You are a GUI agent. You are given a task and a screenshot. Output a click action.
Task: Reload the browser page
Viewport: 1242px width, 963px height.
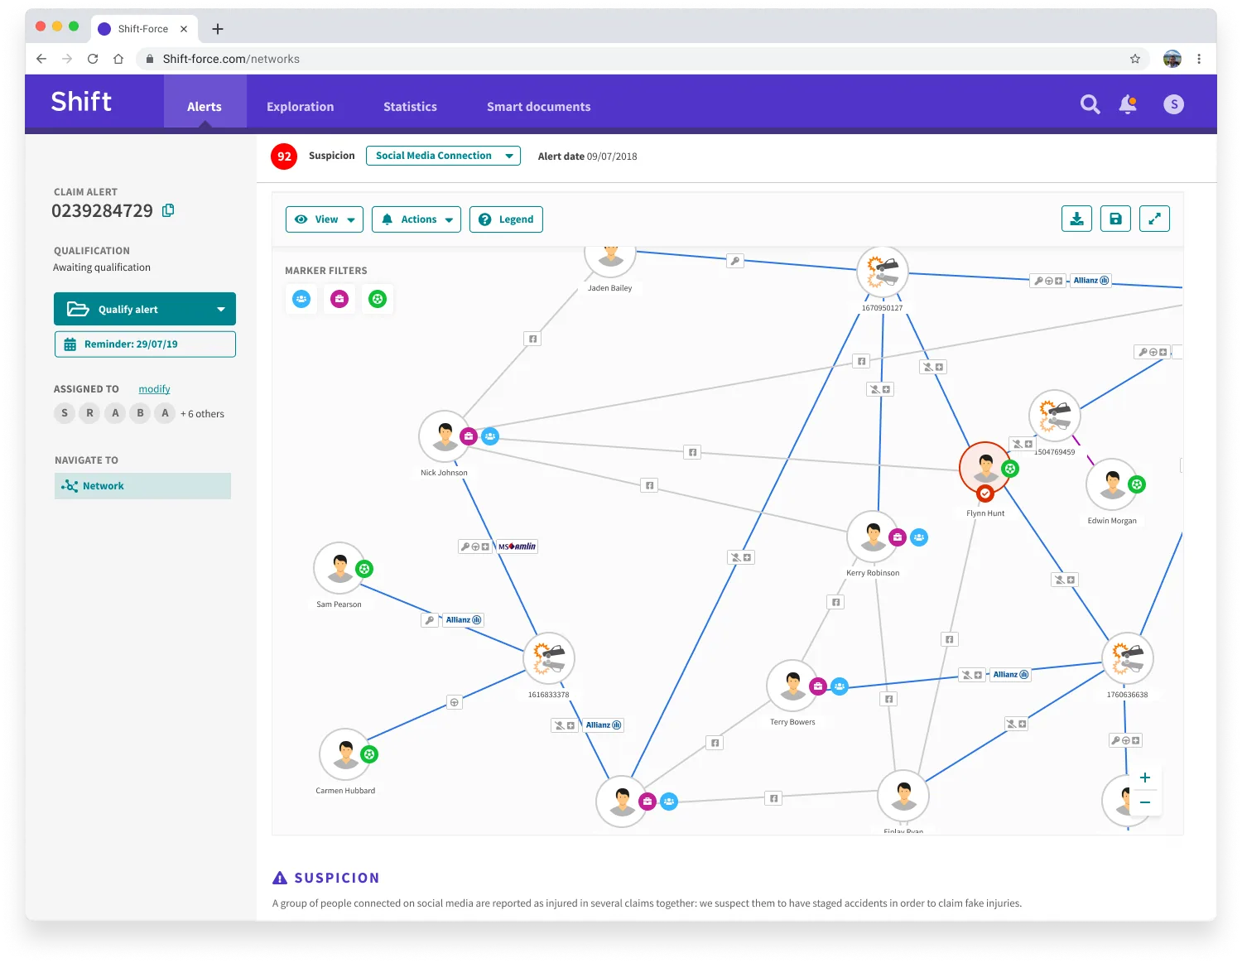tap(93, 59)
